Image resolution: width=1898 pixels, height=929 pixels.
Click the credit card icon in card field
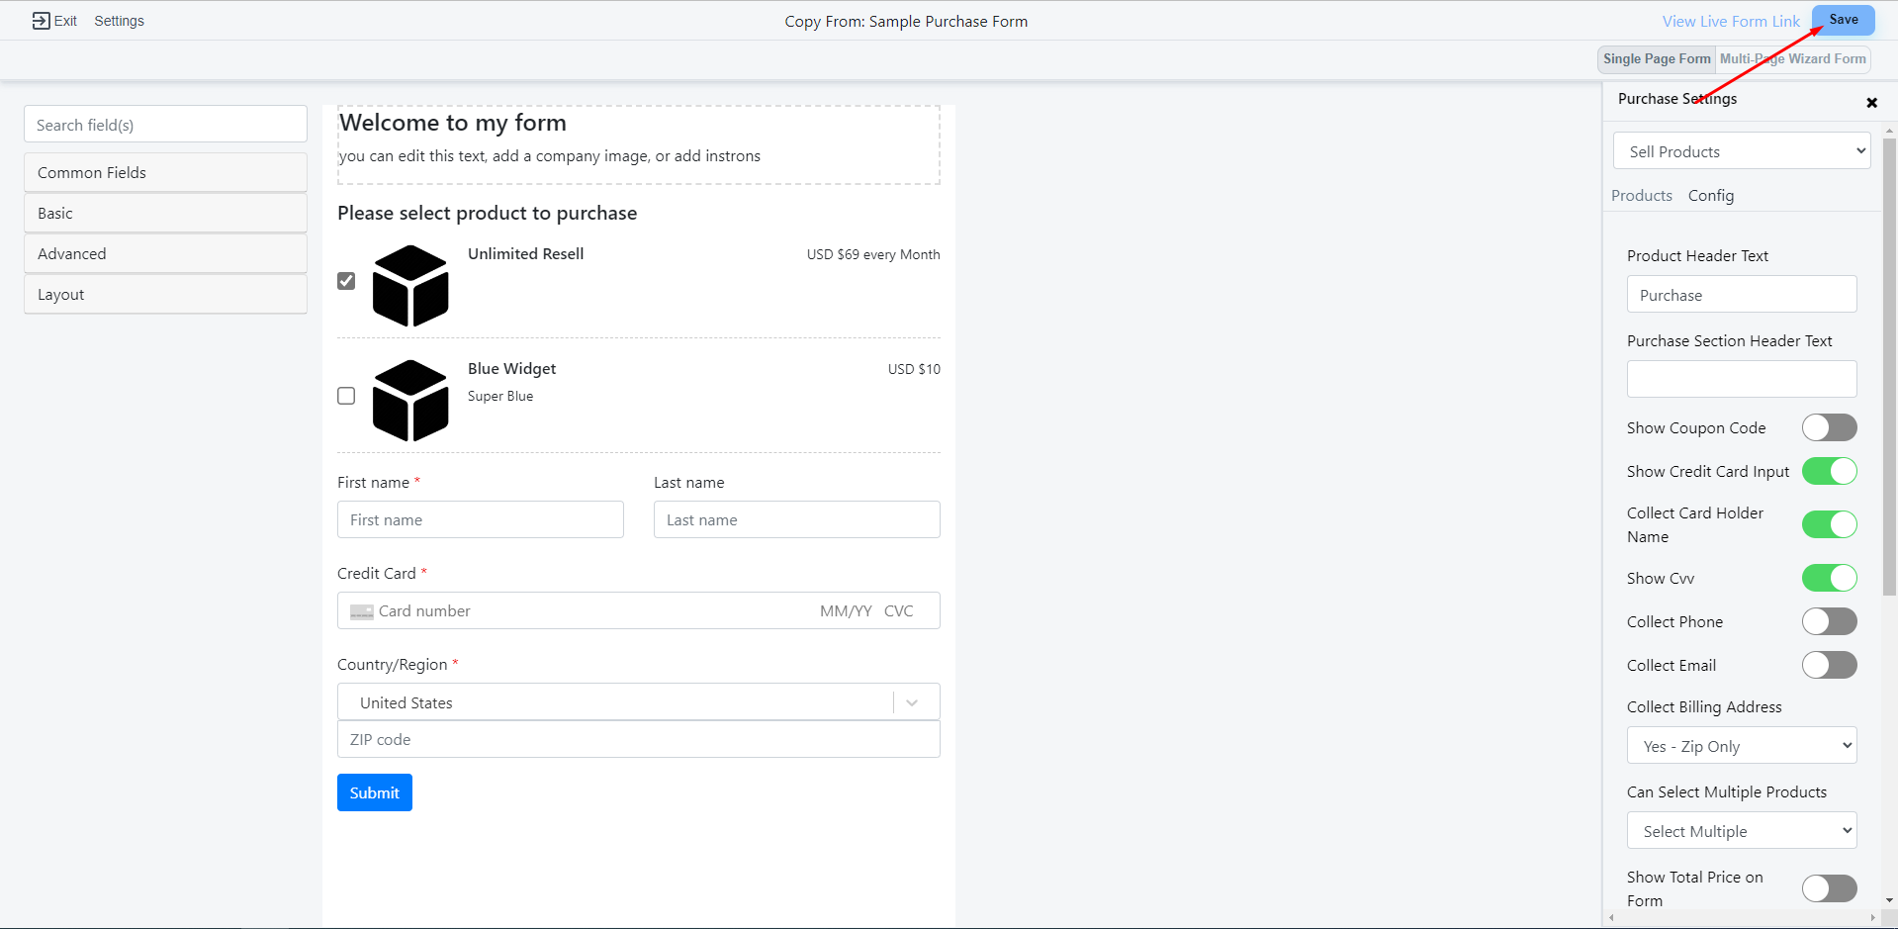362,612
